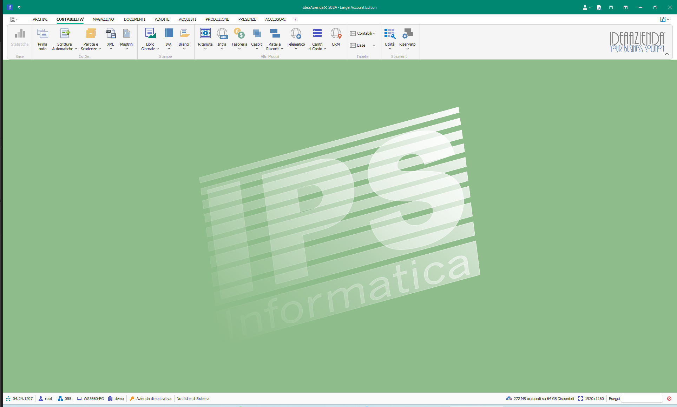Open the Ritenute module
This screenshot has height=407, width=677.
pos(205,39)
